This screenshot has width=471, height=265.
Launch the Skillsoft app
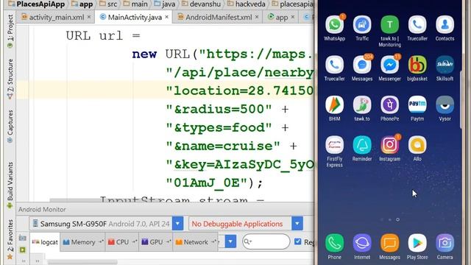point(445,65)
